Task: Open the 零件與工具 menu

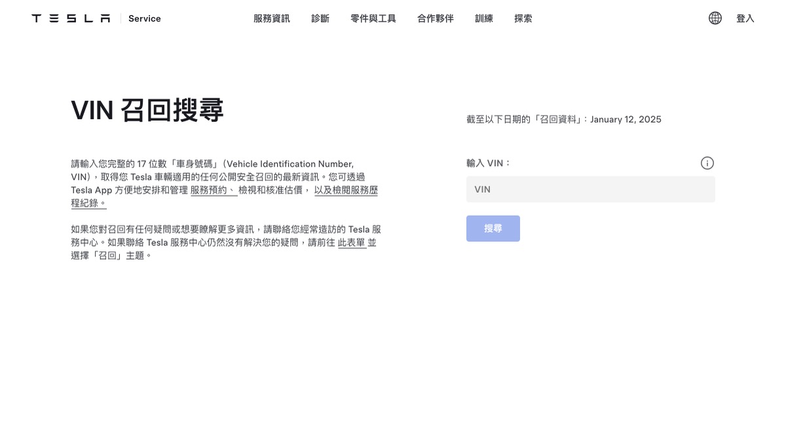Action: click(373, 18)
